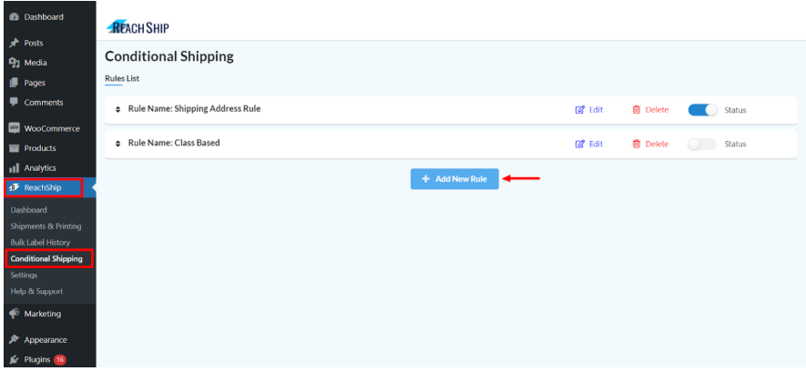Click the Dashboard gauge icon in sidebar

(x=14, y=17)
